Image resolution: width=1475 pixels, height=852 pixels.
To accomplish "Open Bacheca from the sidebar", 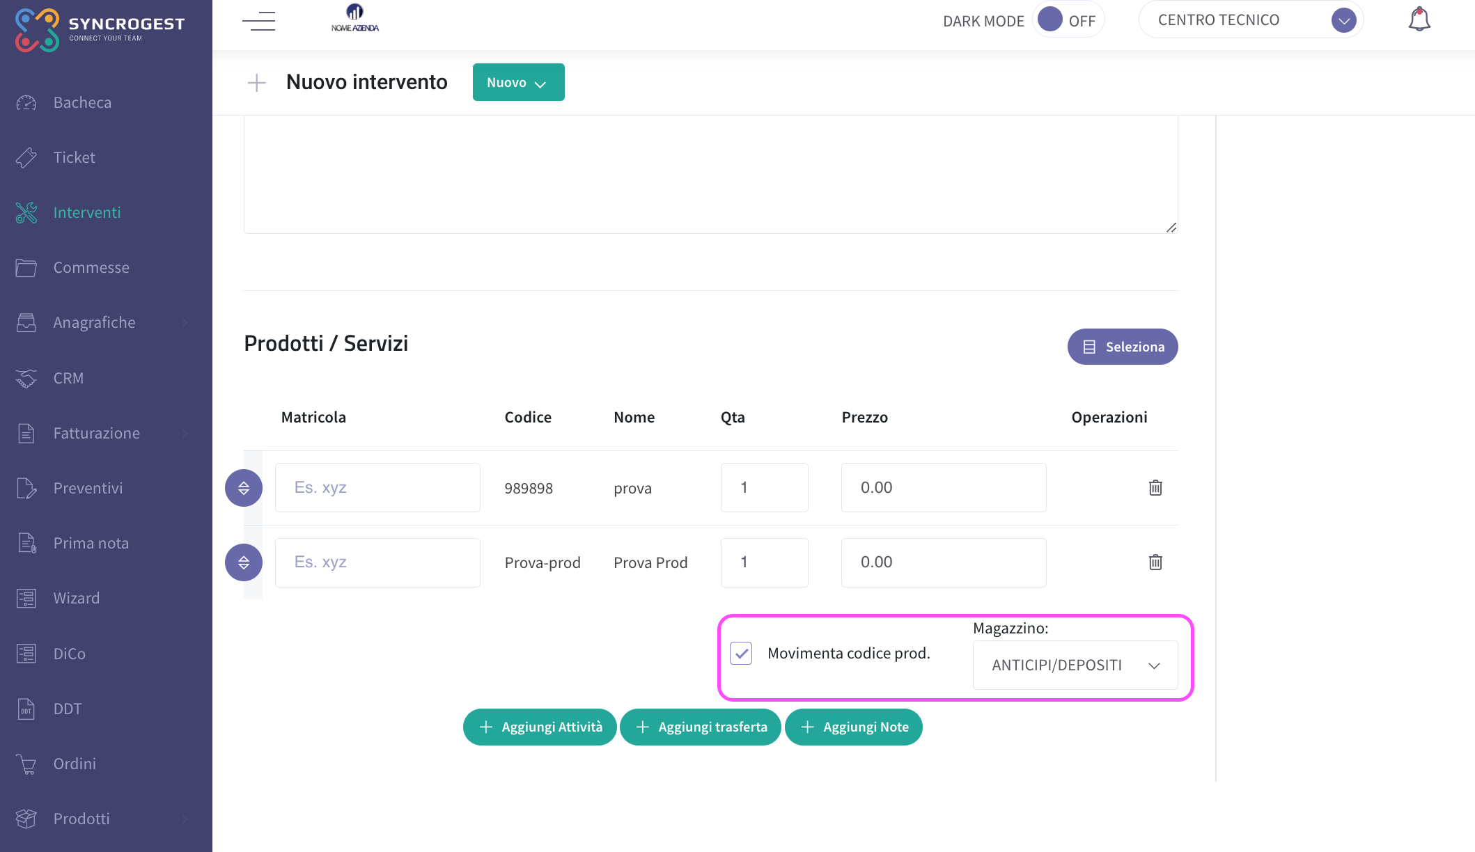I will point(82,102).
